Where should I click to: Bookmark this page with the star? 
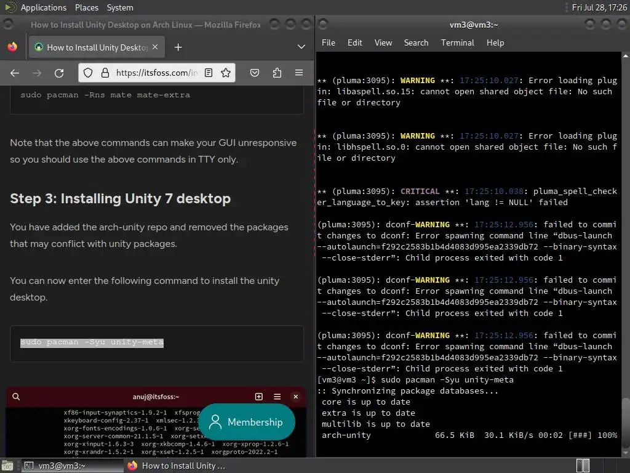[x=226, y=73]
